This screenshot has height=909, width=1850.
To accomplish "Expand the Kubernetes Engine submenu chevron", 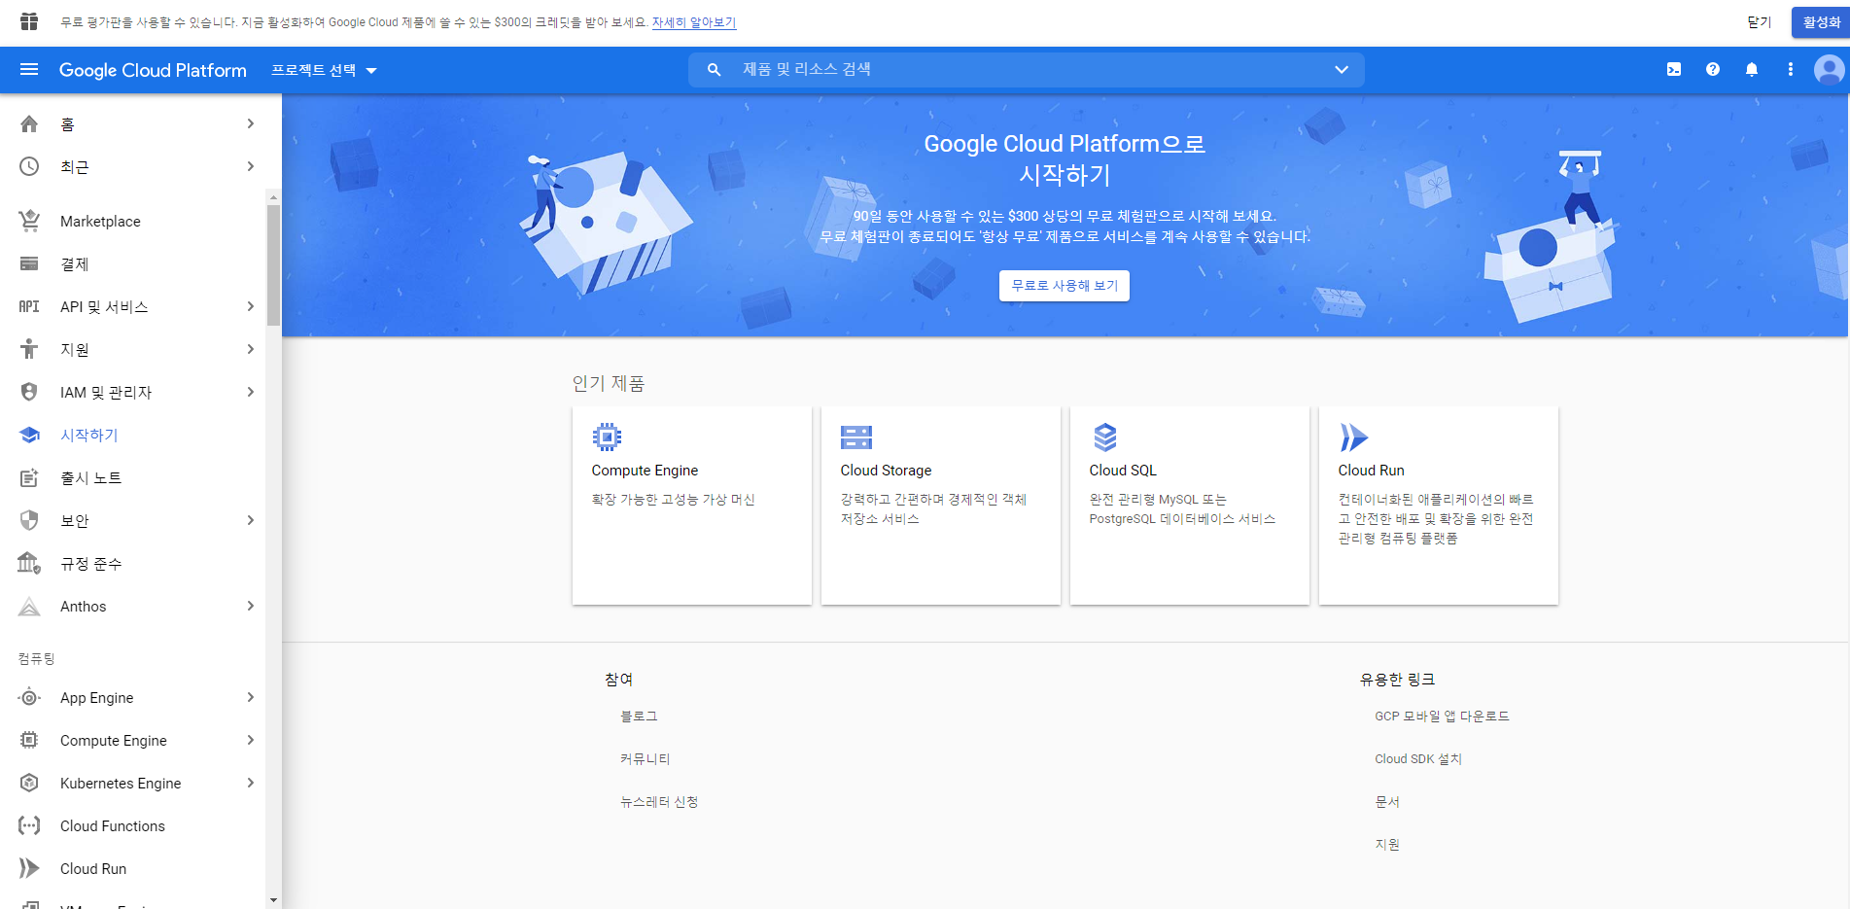I will coord(251,784).
